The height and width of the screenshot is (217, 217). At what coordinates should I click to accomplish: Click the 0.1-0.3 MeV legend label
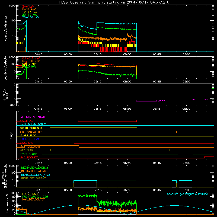31,58
